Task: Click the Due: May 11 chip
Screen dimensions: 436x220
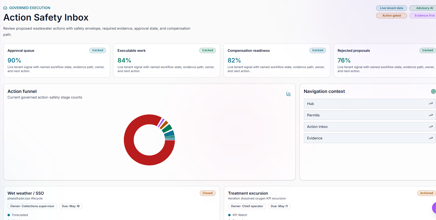Action: pyautogui.click(x=279, y=206)
